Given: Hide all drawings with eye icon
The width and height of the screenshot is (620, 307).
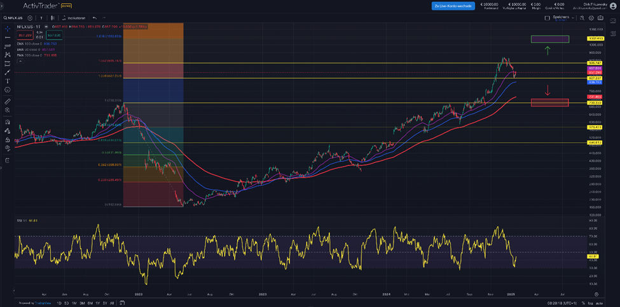Looking at the screenshot, I should point(7,148).
